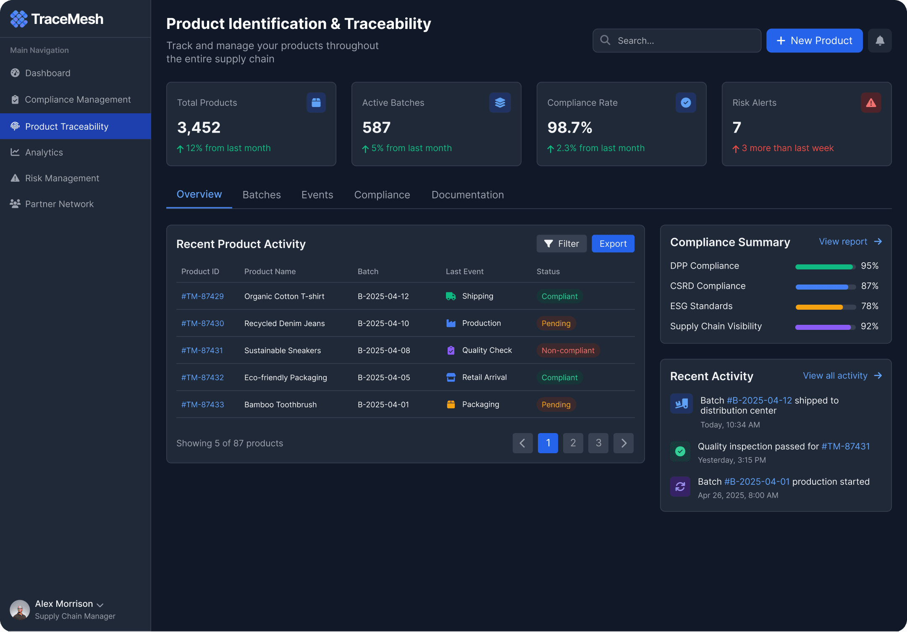The image size is (907, 632).
Task: Click the Product Traceability fingerprint icon
Action: (x=15, y=126)
